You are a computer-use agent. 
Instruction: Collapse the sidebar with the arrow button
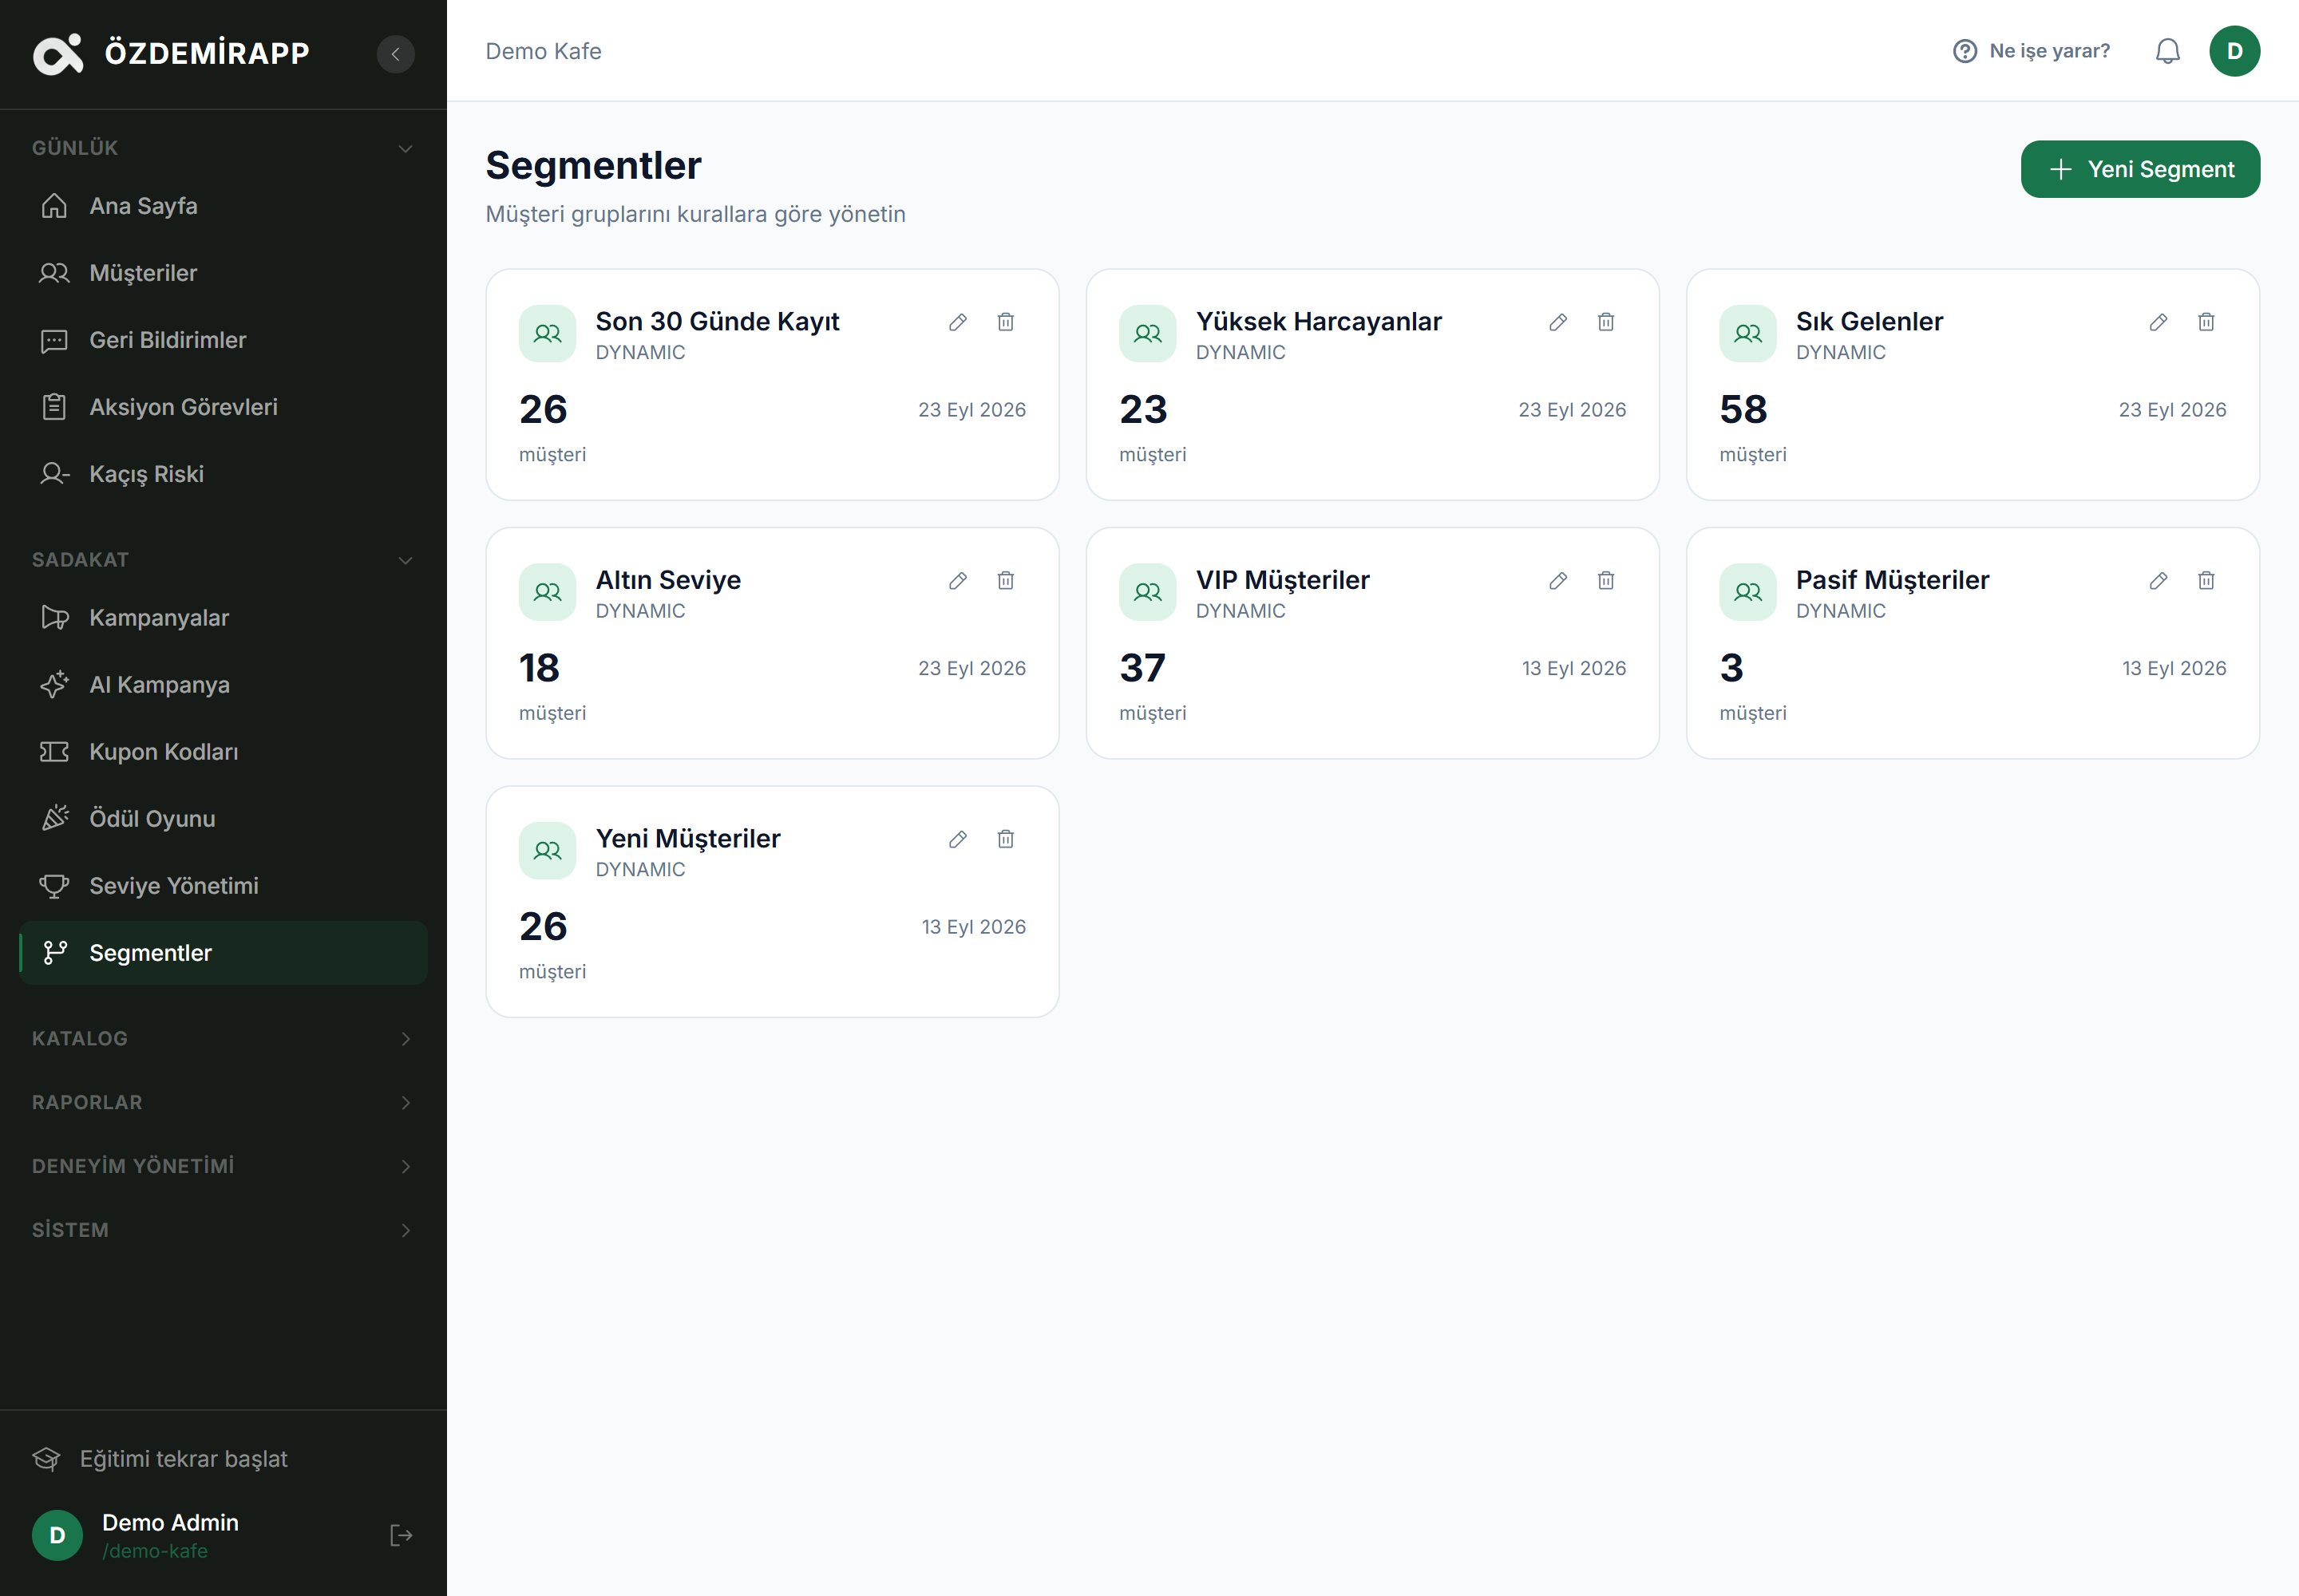395,54
